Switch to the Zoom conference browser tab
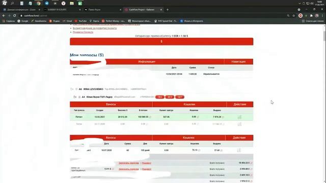326x183 pixels. point(21,10)
